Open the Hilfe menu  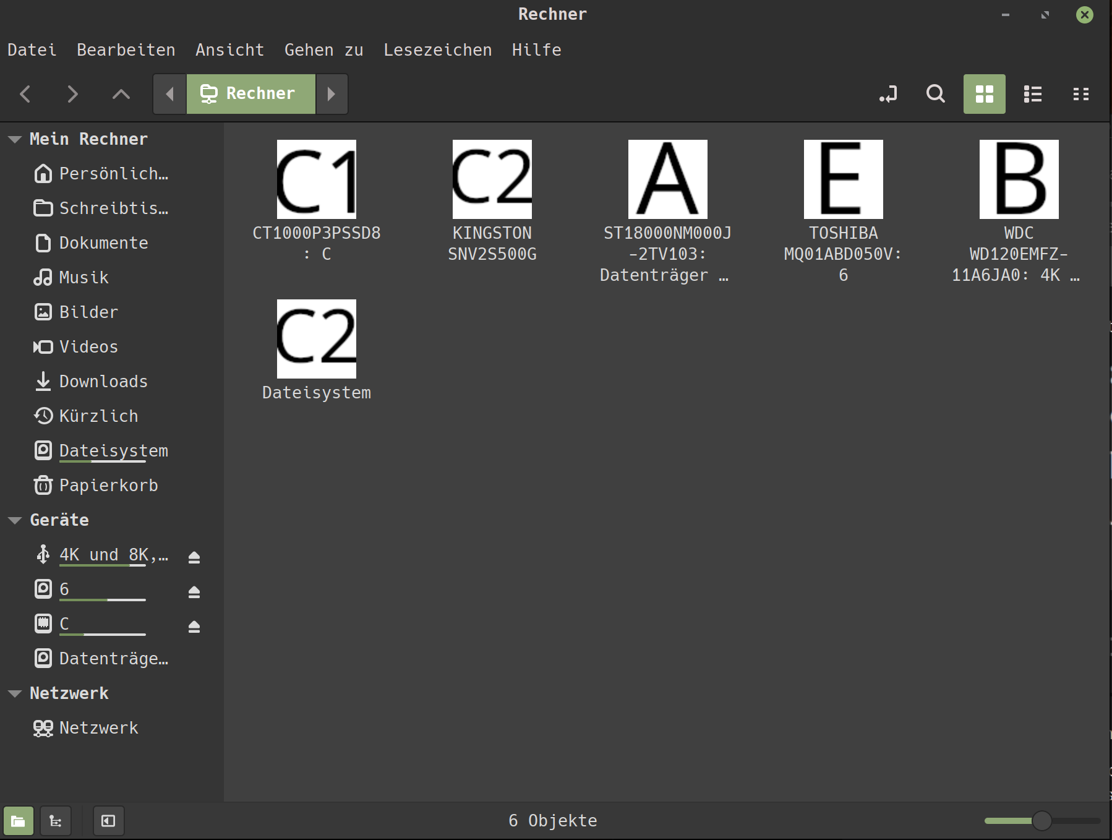pyautogui.click(x=537, y=49)
